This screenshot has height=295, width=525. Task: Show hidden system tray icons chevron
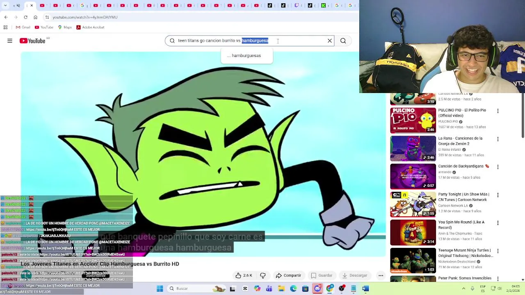point(463,288)
